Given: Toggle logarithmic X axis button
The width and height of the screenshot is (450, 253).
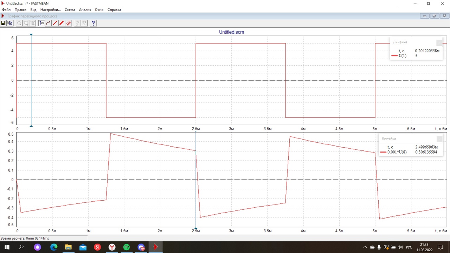Looking at the screenshot, I should tap(78, 23).
